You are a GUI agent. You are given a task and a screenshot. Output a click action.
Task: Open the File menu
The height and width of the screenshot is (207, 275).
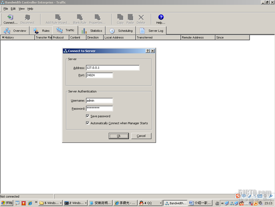(5, 8)
